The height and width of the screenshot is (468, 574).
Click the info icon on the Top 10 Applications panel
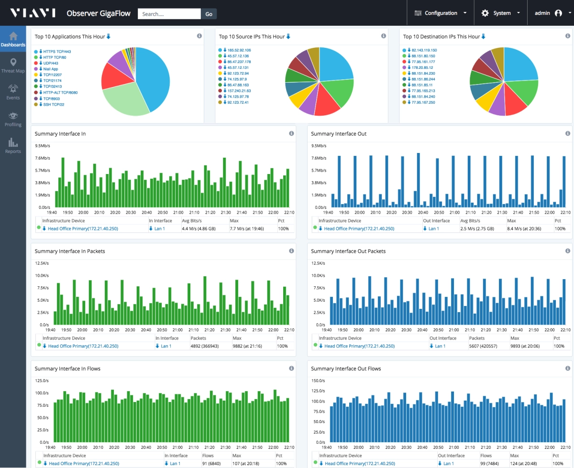tap(199, 36)
